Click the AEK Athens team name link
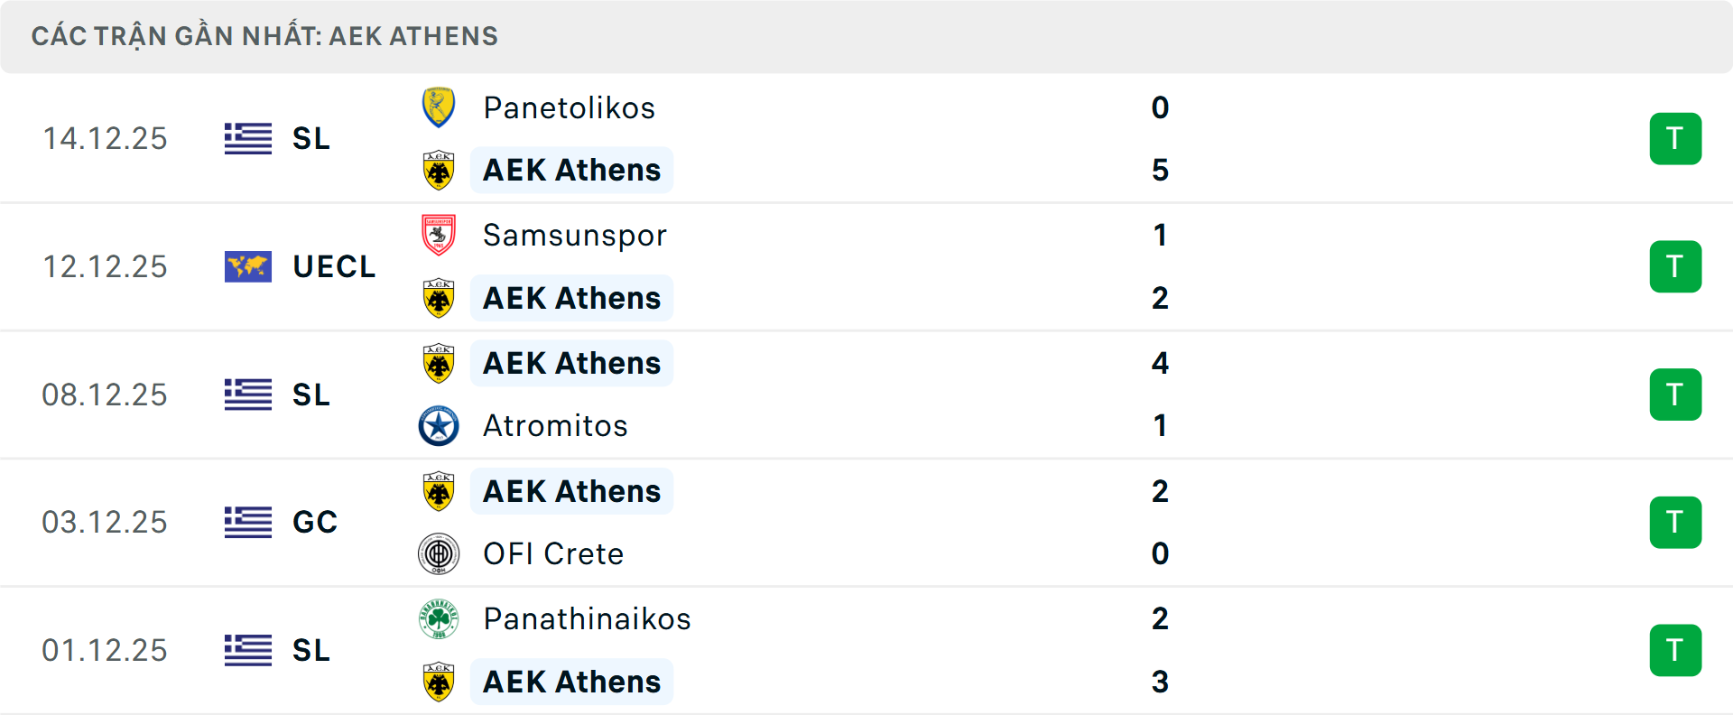This screenshot has width=1733, height=715. [x=571, y=170]
